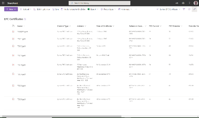Open the user profile avatar
The width and height of the screenshot is (199, 118).
[196, 3]
